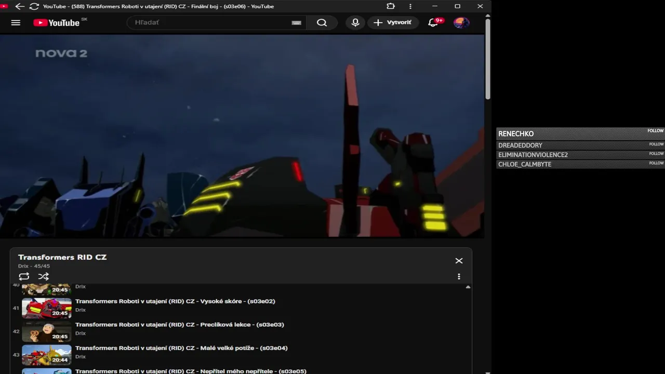
Task: Click the playlist scroll-up arrow
Action: pyautogui.click(x=468, y=287)
